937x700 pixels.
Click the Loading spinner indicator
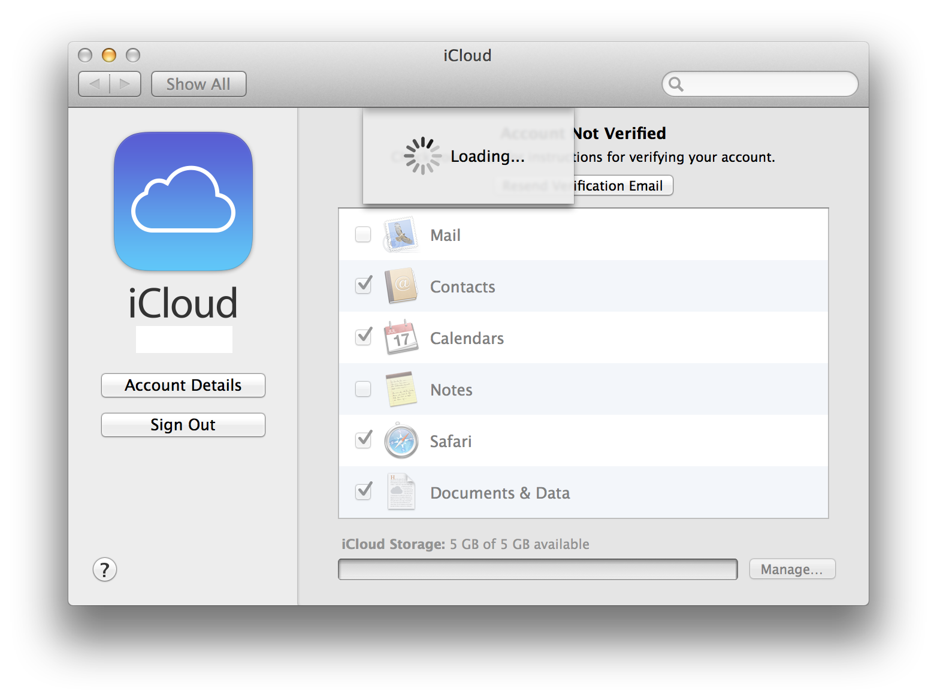[x=422, y=156]
